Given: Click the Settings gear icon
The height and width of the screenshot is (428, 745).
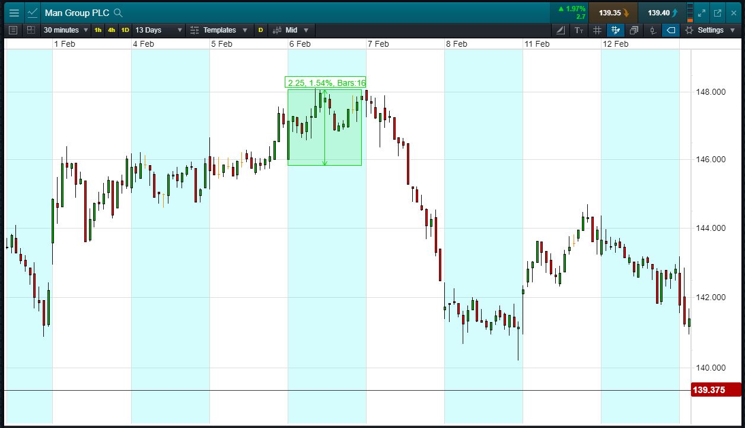Looking at the screenshot, I should (x=689, y=30).
